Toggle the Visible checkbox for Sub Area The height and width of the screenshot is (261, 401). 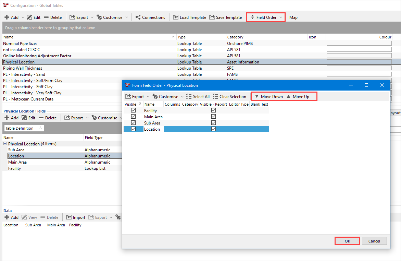click(133, 123)
